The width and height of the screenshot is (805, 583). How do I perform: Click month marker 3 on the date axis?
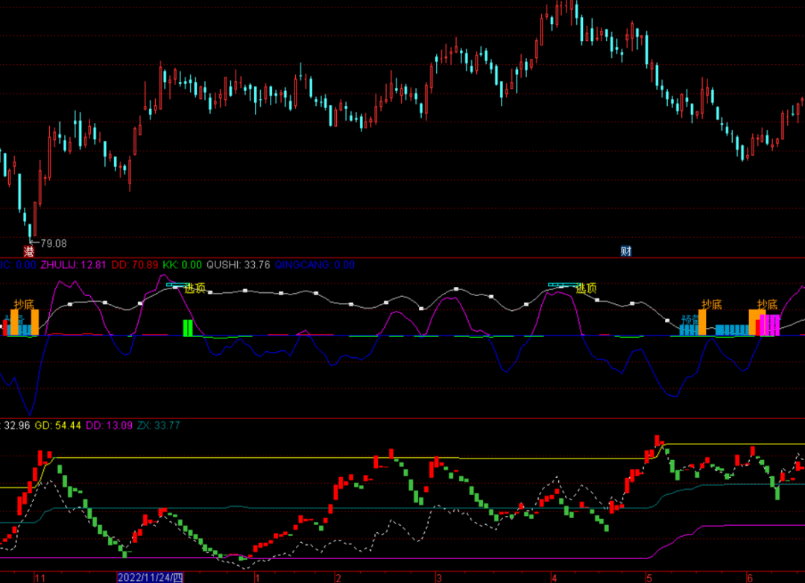tap(439, 578)
